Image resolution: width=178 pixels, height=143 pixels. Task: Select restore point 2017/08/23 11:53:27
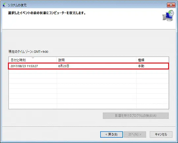(x=89, y=66)
